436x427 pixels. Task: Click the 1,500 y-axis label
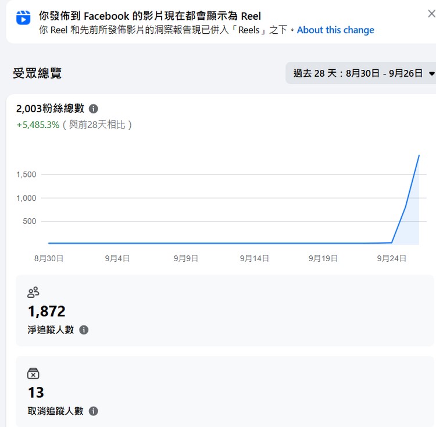(x=26, y=175)
